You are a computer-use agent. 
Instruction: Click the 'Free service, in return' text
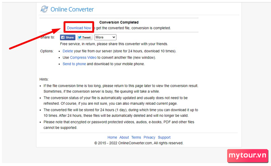(x=114, y=44)
